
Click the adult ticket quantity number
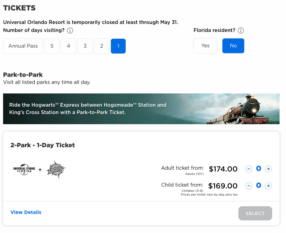point(259,168)
